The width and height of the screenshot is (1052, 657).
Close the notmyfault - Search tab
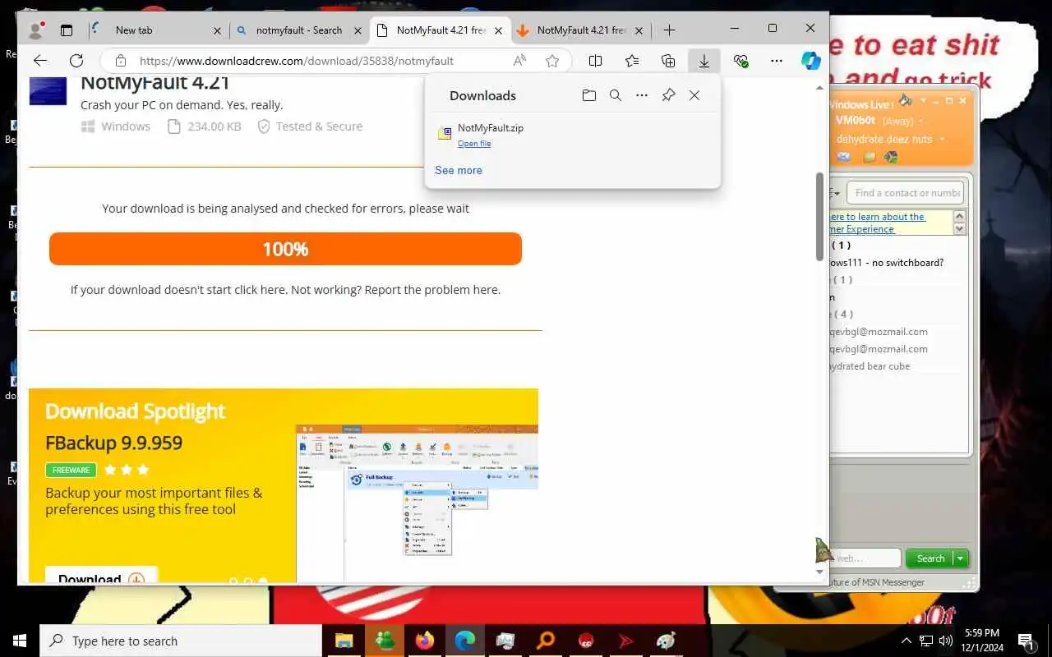(x=358, y=30)
